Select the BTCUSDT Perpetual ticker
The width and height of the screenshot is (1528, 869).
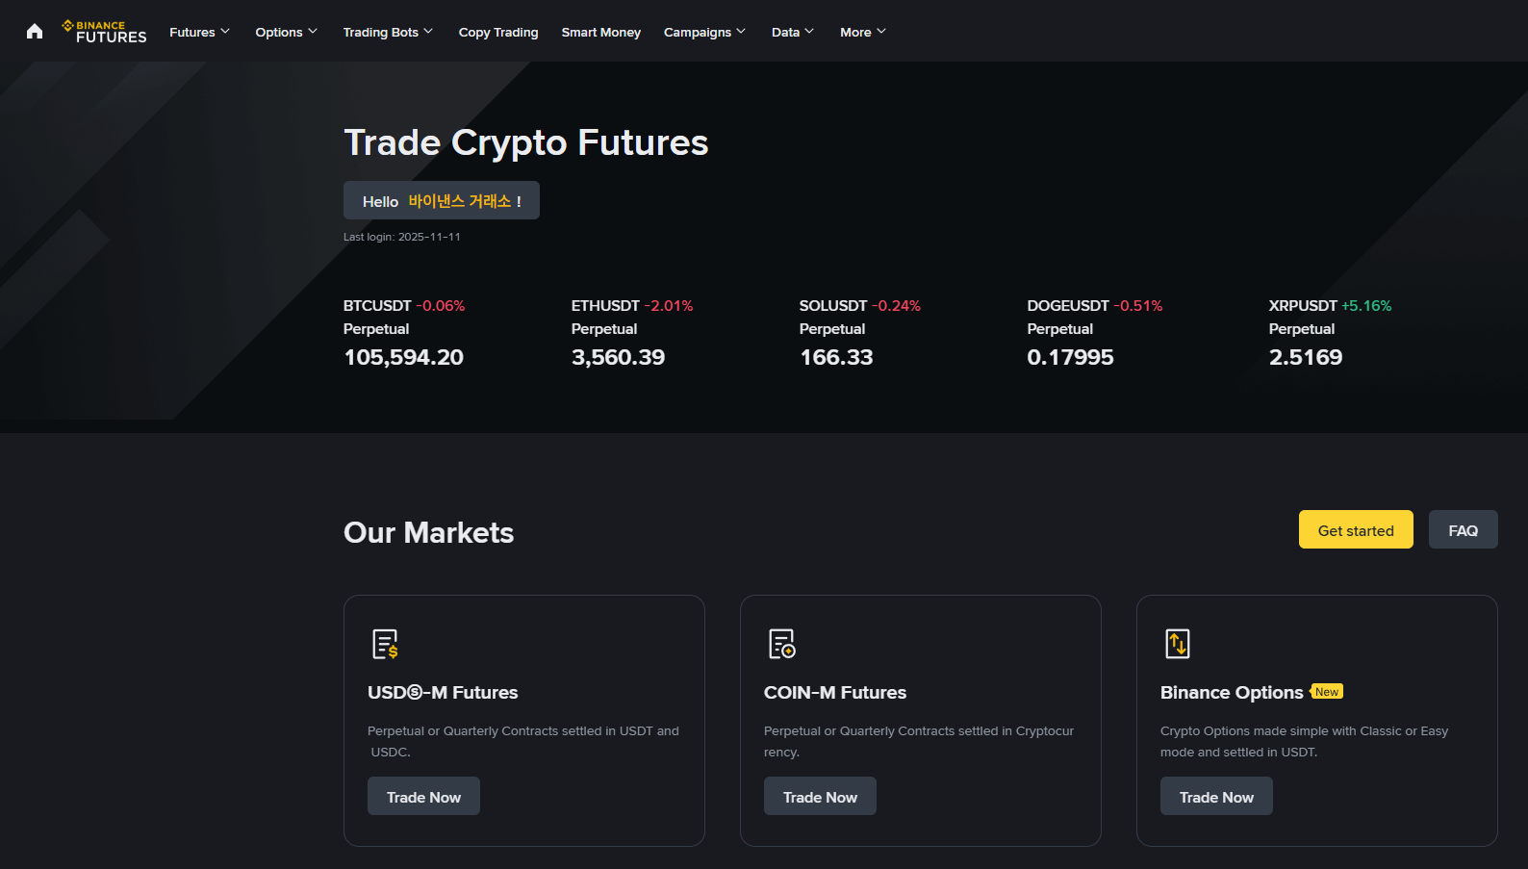pos(404,332)
